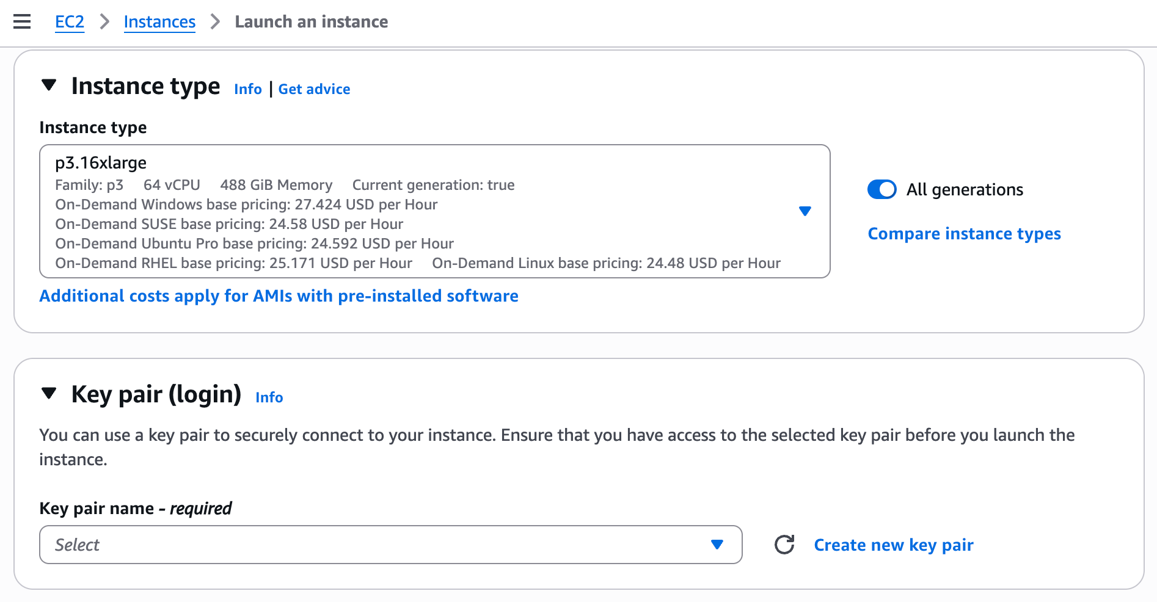1157x602 pixels.
Task: Click the Instance type section heading
Action: point(145,86)
